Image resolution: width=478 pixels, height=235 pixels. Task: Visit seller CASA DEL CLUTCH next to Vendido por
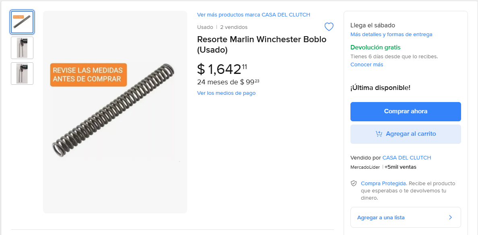(x=406, y=158)
